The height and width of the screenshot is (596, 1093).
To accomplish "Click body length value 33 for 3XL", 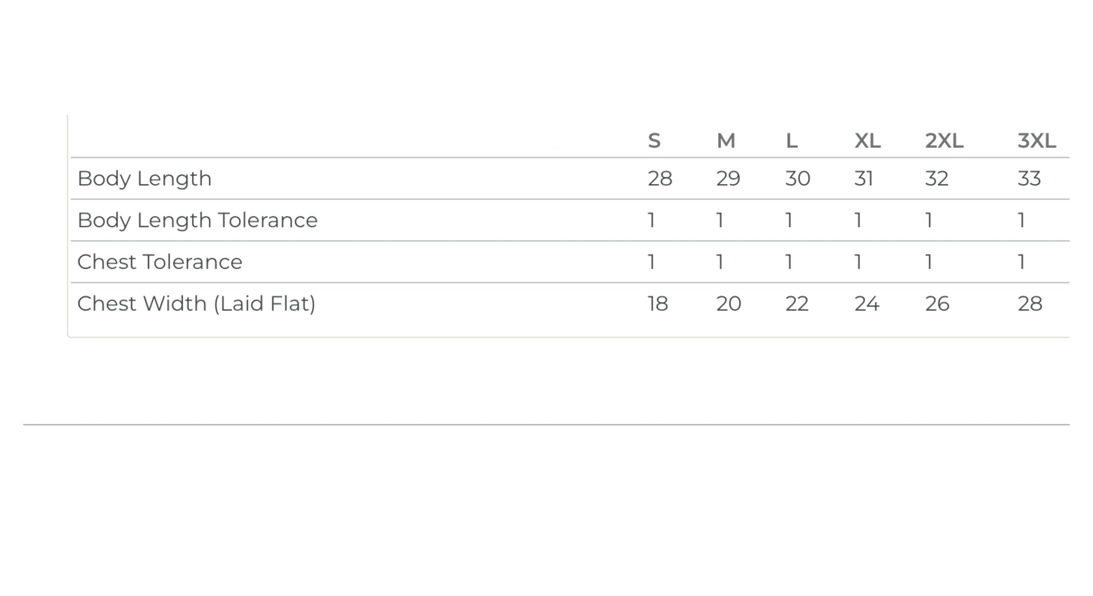I will pos(1029,179).
